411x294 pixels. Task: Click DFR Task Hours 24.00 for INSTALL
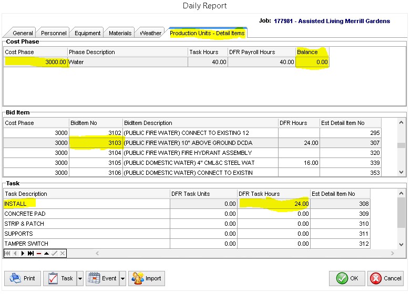click(274, 204)
